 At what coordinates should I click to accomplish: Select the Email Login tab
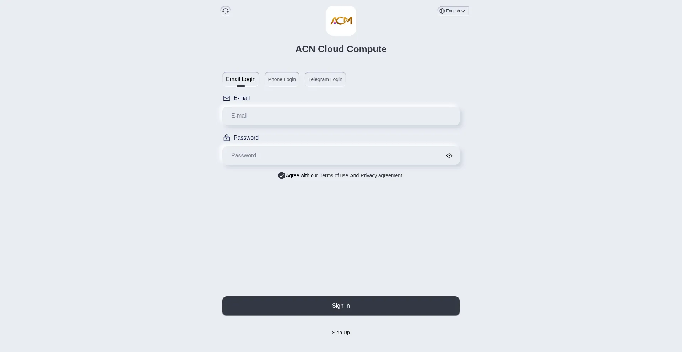tap(240, 79)
